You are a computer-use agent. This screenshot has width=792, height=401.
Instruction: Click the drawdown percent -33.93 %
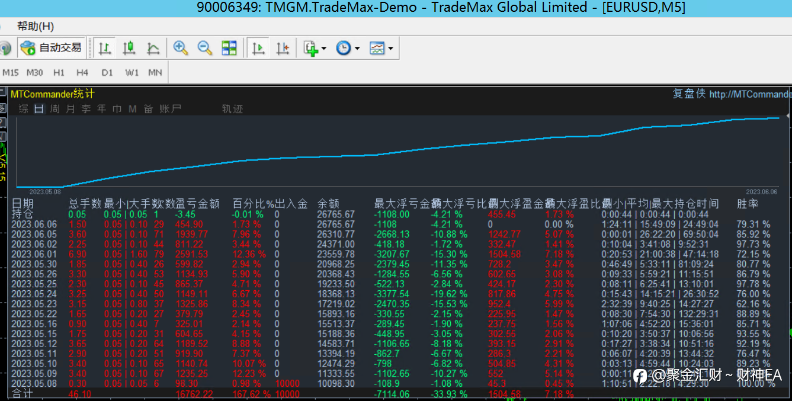click(x=450, y=394)
